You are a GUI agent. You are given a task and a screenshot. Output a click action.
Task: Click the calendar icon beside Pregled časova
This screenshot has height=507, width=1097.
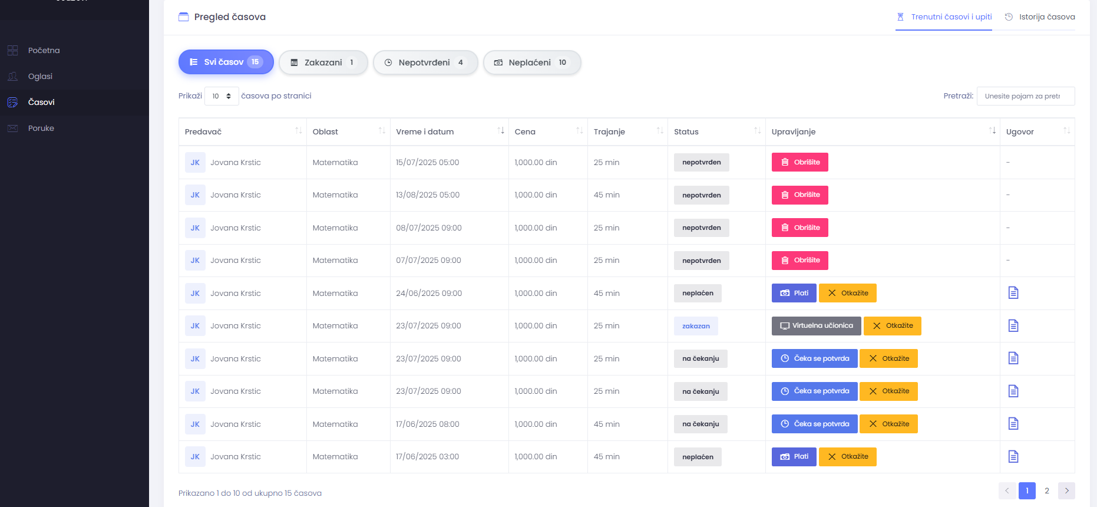click(x=184, y=17)
